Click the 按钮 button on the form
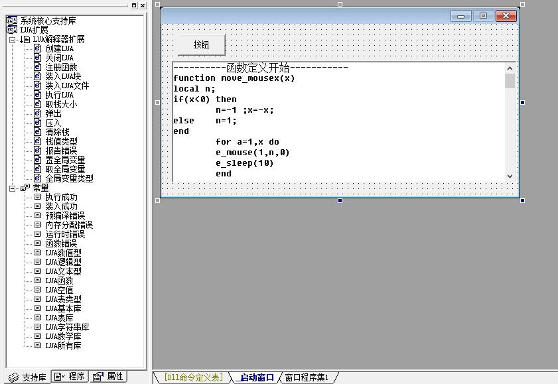Viewport: 558px width, 384px height. click(202, 45)
